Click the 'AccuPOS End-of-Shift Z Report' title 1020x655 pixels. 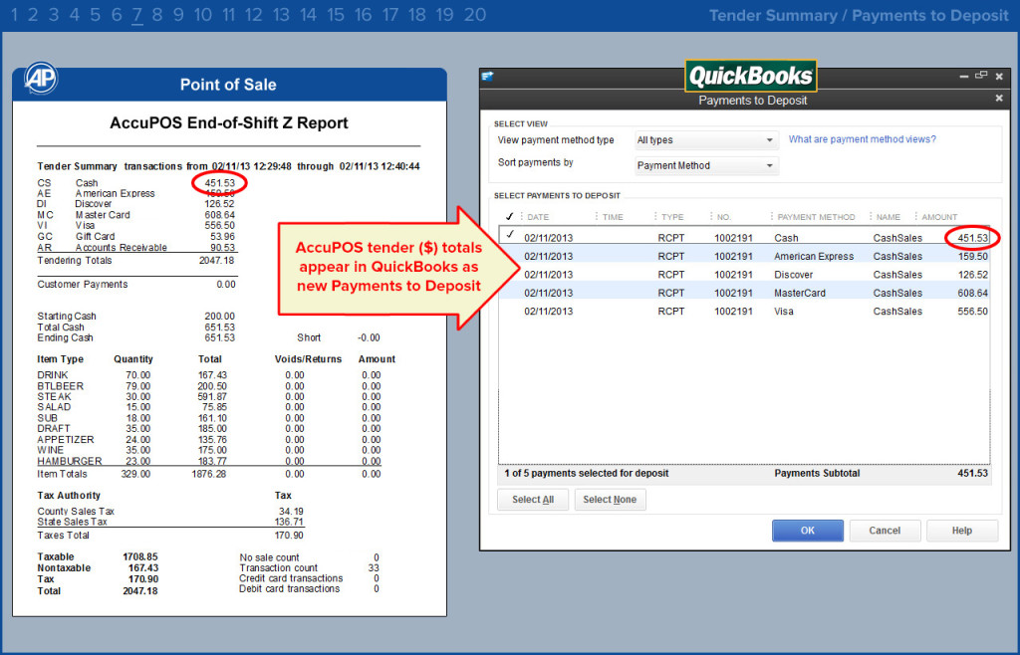pos(229,122)
